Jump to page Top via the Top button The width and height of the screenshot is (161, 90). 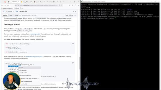click(75, 11)
